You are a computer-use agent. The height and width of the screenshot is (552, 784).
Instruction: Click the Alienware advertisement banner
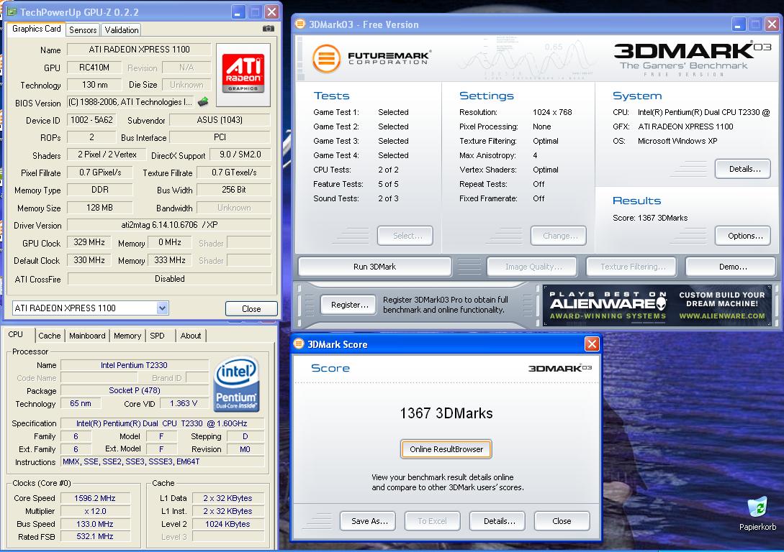[657, 305]
